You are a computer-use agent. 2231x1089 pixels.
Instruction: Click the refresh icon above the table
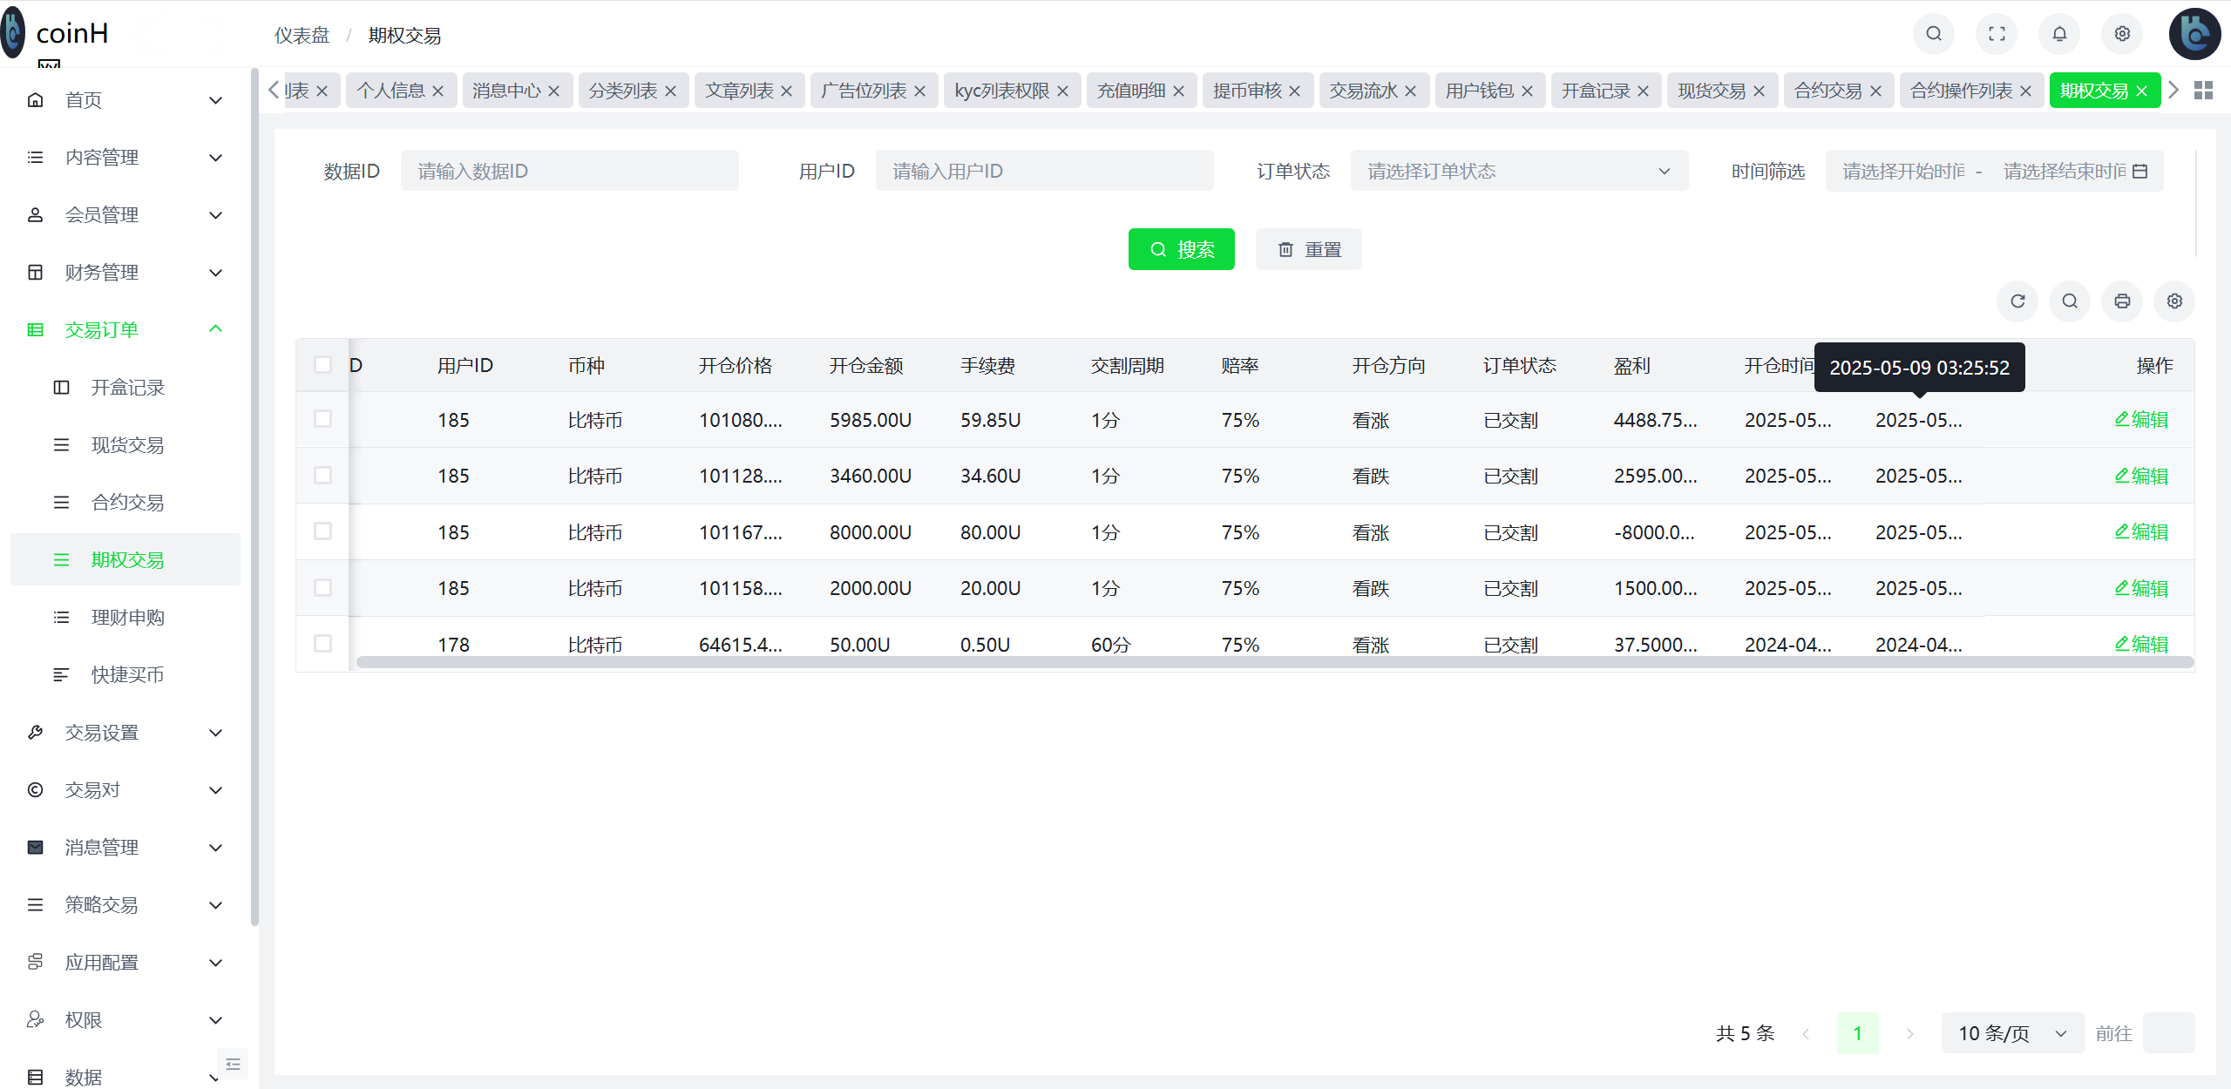click(x=2017, y=301)
